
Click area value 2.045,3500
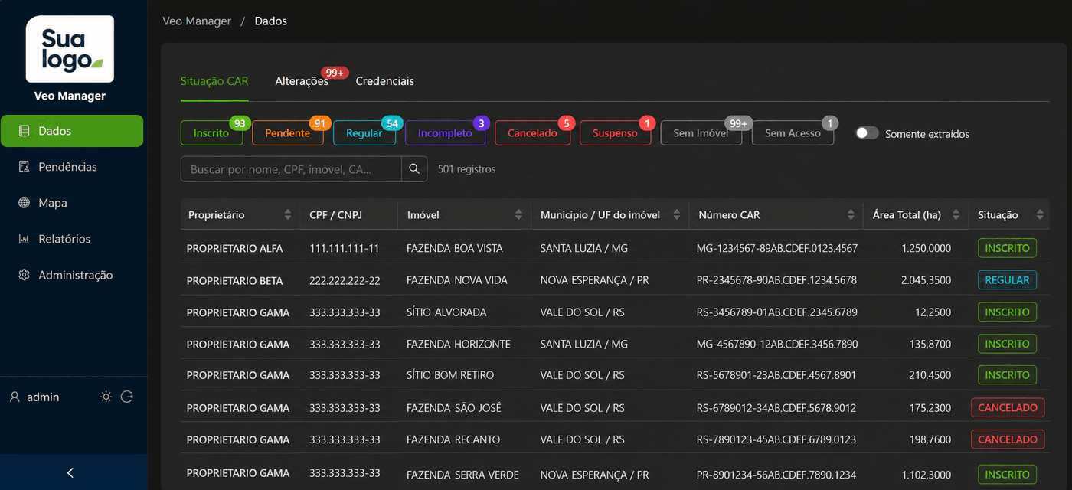[x=927, y=281]
